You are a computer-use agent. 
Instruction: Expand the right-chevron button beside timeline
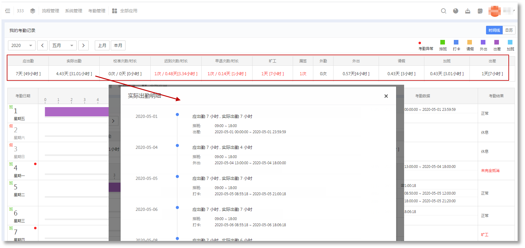113,121
